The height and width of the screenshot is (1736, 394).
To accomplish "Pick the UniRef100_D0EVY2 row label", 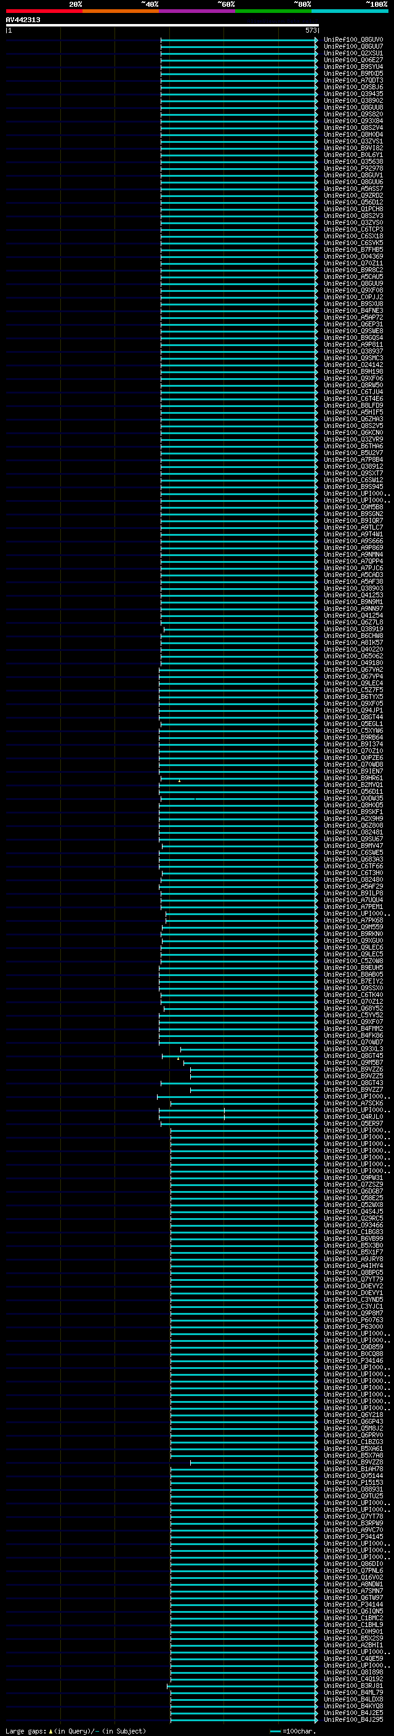I will click(353, 1286).
